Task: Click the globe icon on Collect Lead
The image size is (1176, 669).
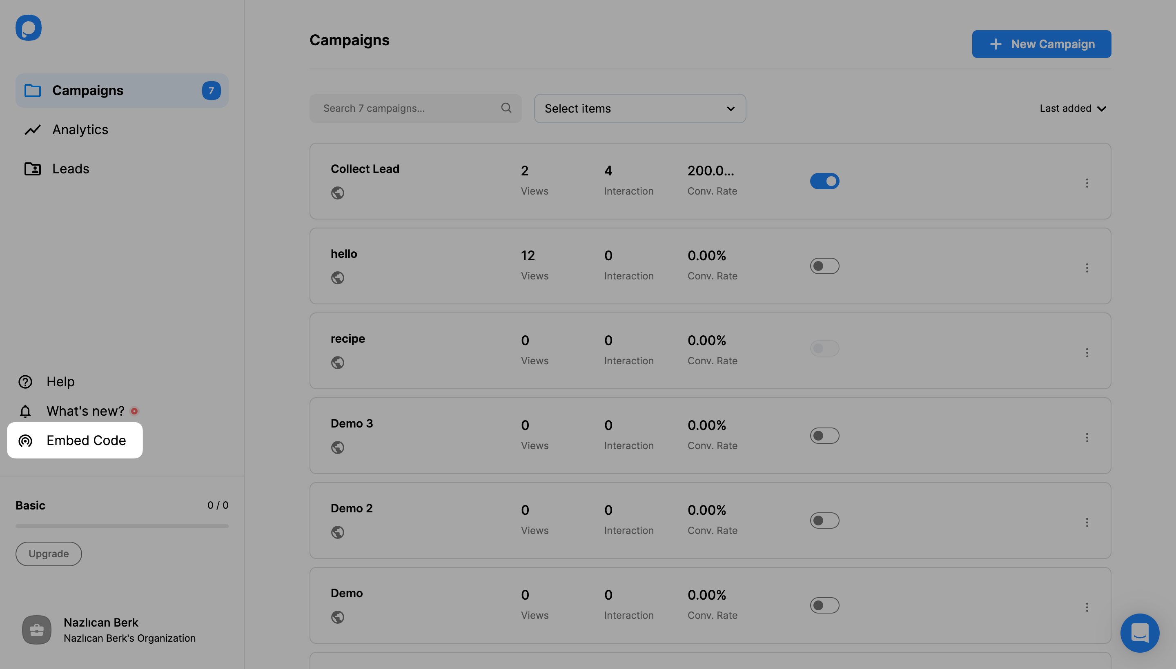Action: 338,193
